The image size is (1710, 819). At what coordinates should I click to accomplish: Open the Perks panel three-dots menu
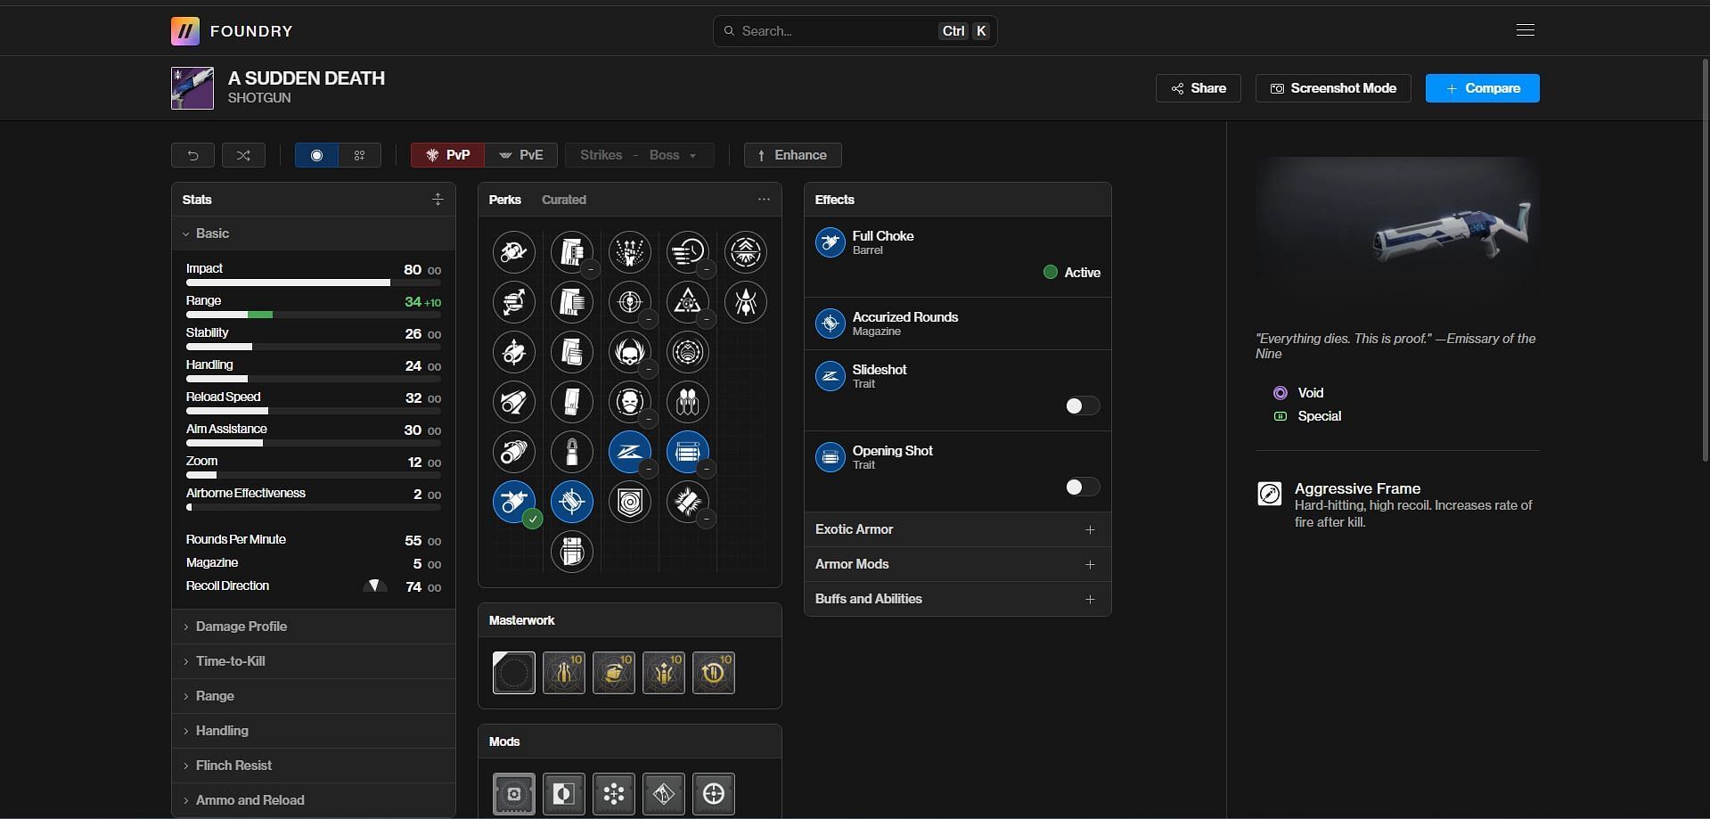764,200
